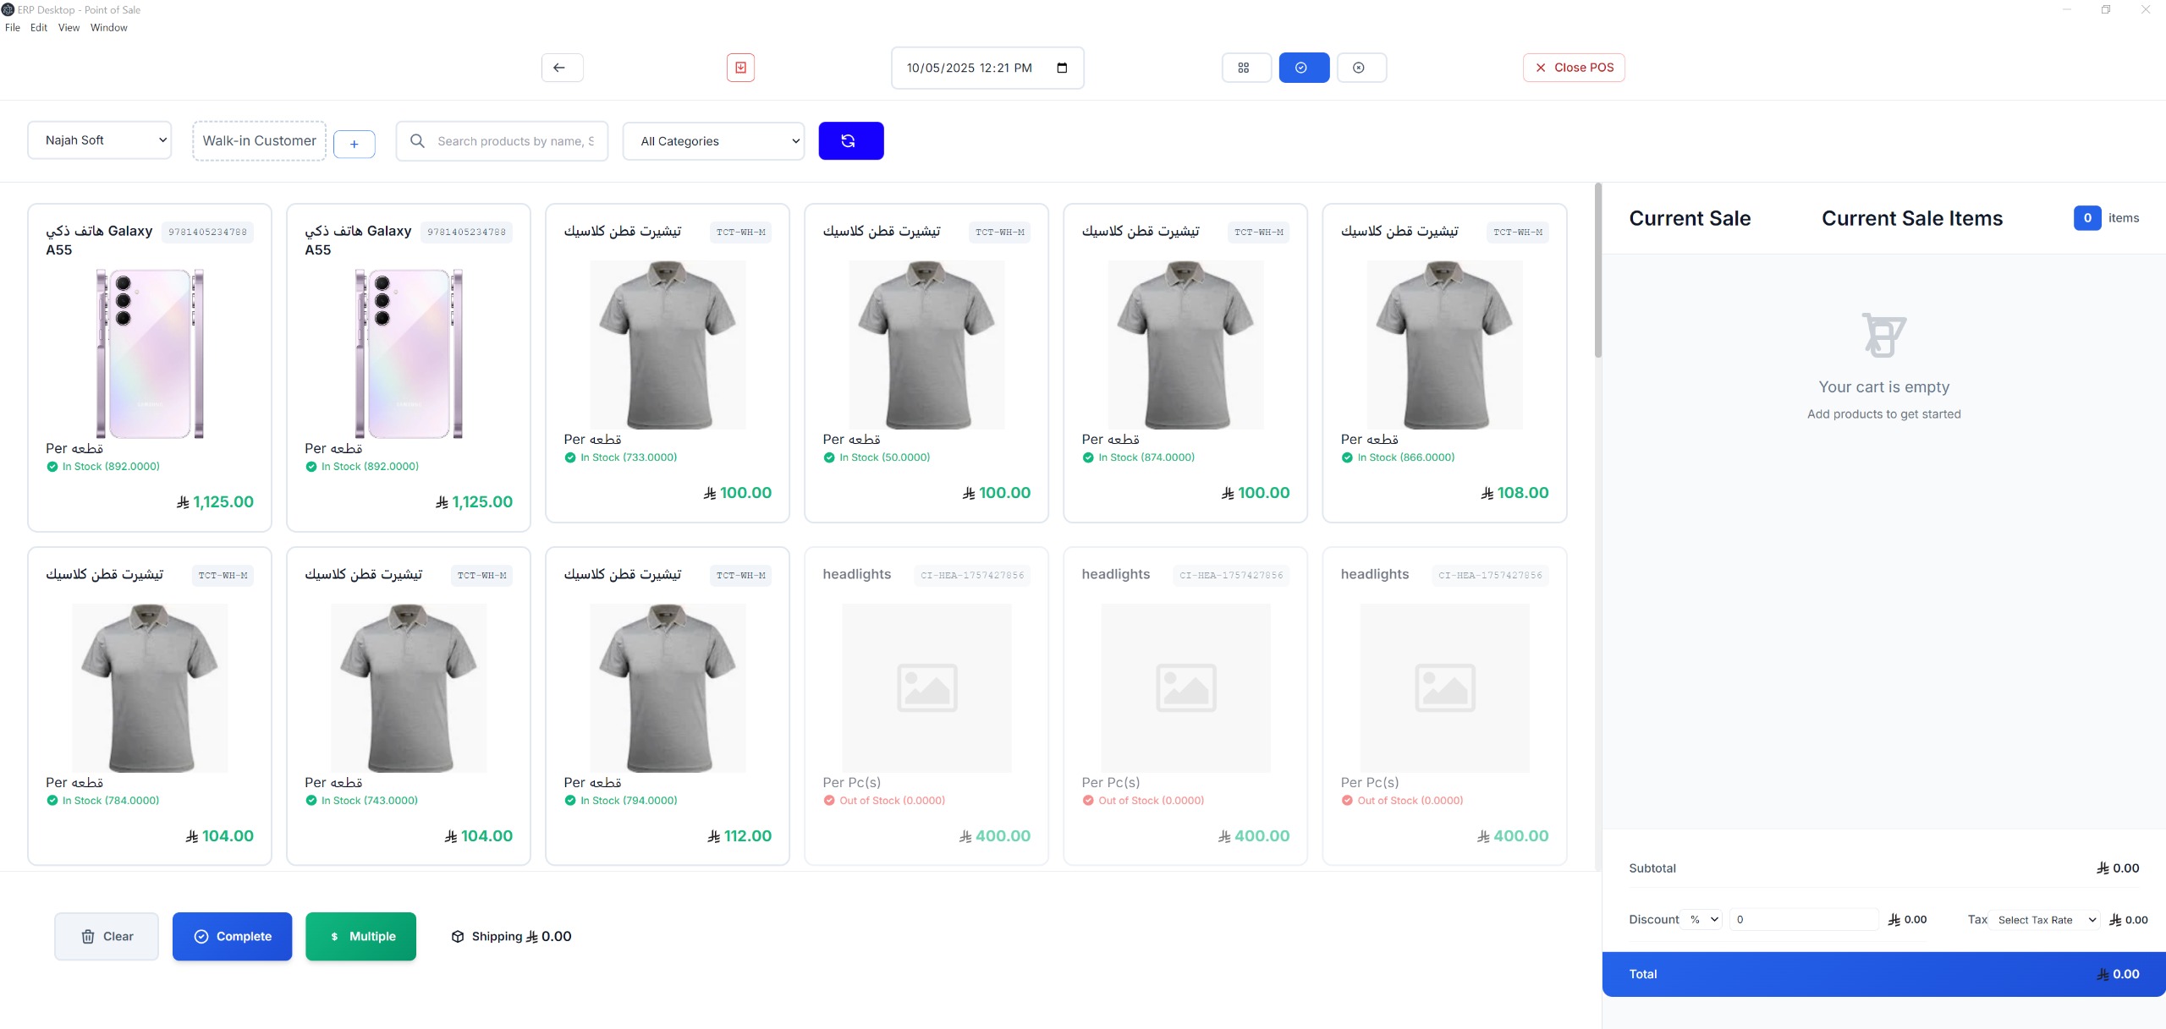This screenshot has height=1029, width=2166.
Task: Click the magnifier search icon
Action: pos(417,141)
